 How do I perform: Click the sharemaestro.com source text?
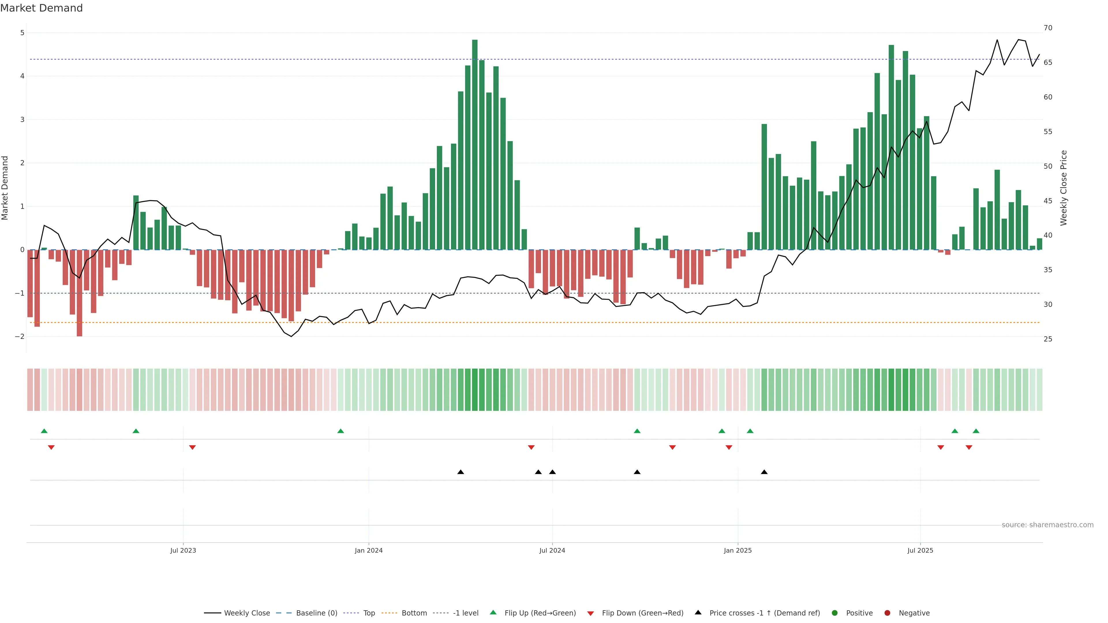1047,525
